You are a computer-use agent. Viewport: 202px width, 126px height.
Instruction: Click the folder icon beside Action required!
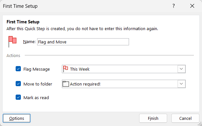[x=66, y=84]
